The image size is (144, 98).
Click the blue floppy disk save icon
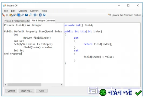coord(26,15)
